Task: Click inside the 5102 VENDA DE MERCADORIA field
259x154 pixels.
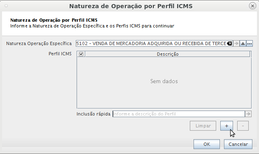Action: click(151, 43)
